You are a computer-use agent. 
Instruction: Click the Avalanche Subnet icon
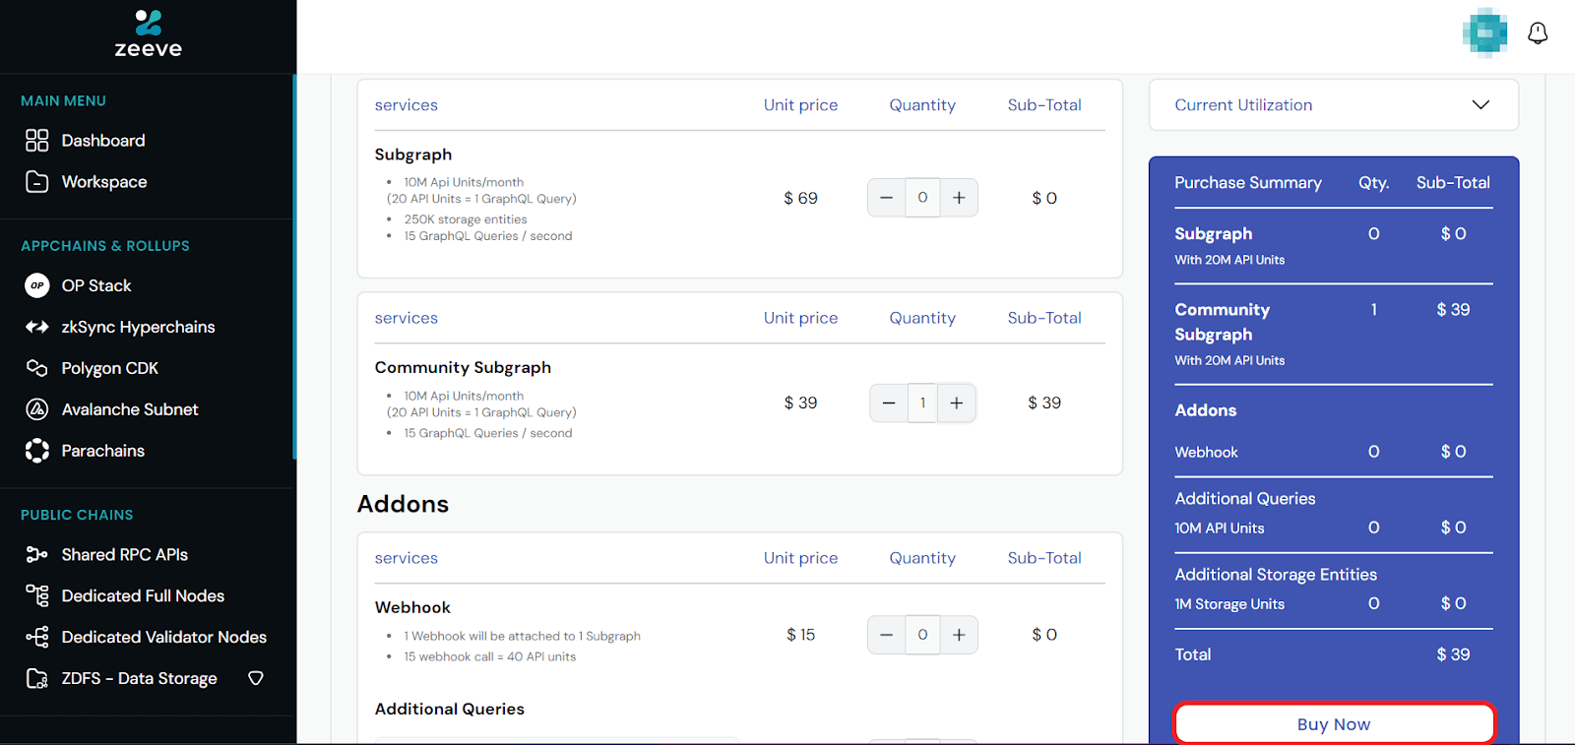click(37, 409)
